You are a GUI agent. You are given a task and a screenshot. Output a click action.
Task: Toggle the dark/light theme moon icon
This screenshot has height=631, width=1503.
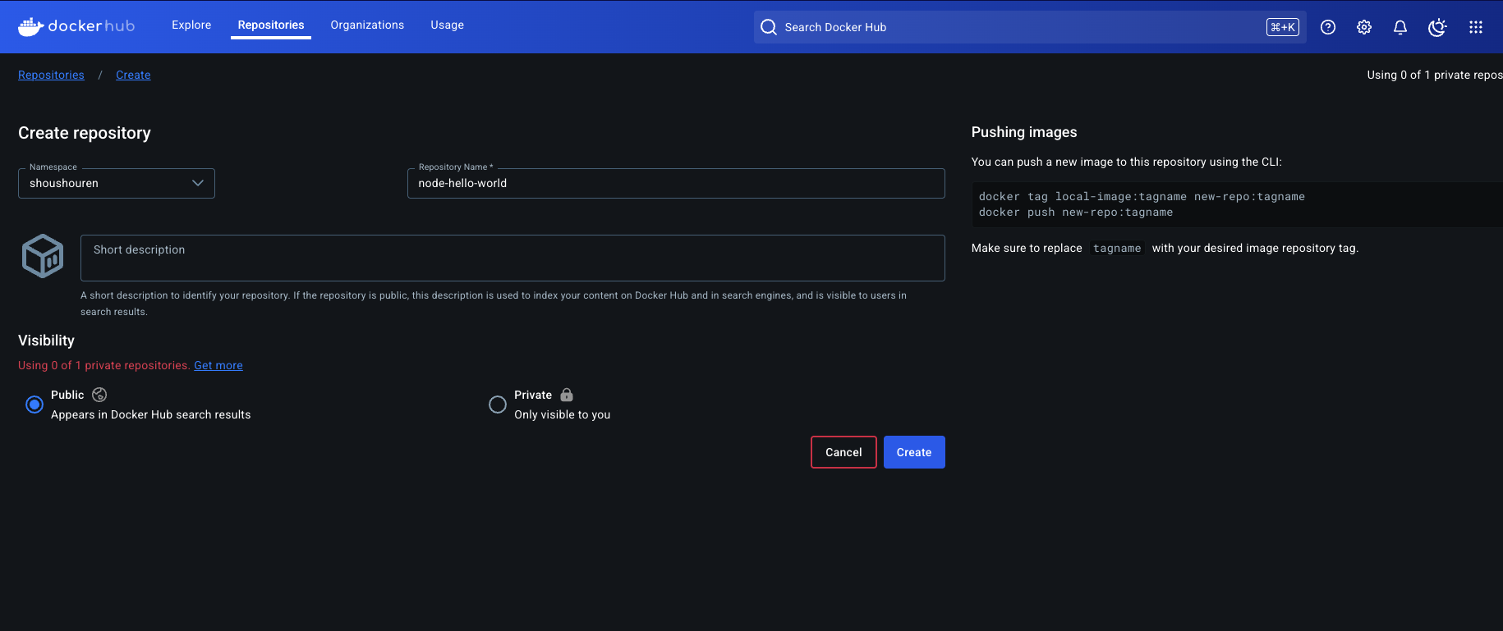click(1437, 27)
